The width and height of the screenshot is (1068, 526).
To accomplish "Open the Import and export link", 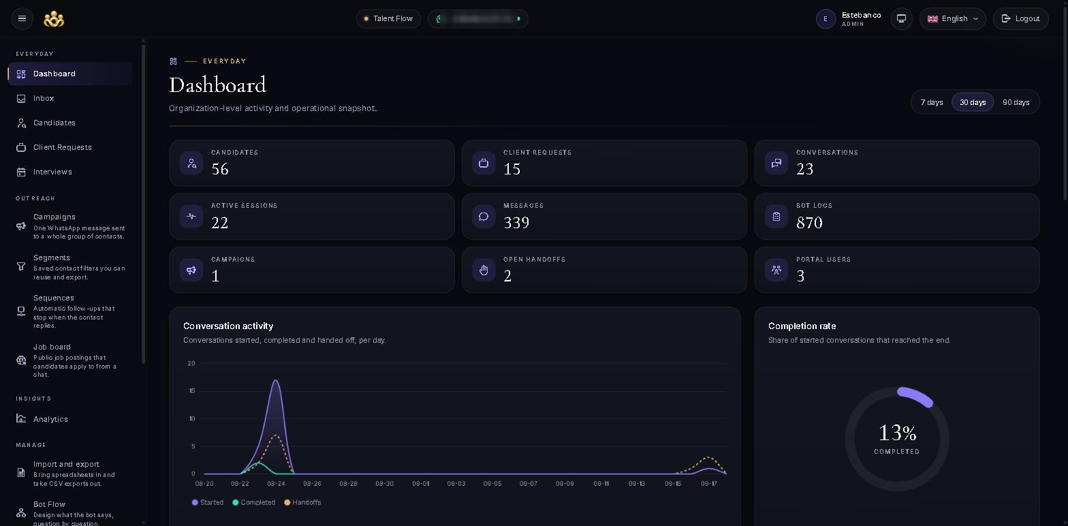I will 70,473.
